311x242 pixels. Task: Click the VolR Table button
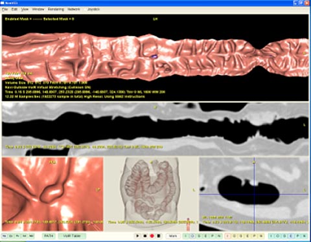[x=72, y=236]
